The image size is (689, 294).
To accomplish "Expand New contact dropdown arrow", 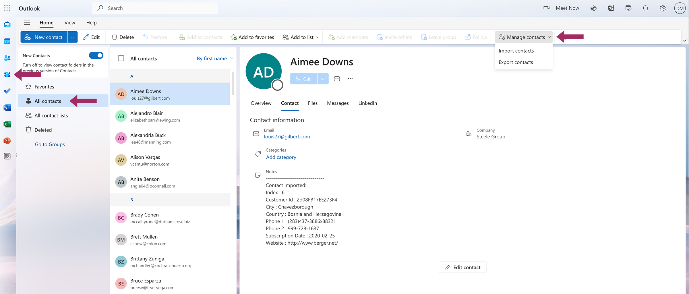I will (x=73, y=37).
